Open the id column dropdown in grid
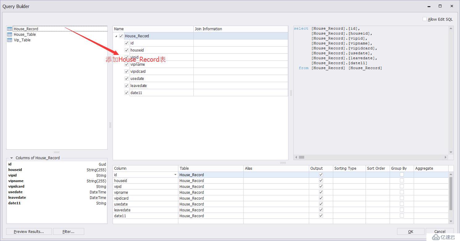460x241 pixels. point(175,175)
